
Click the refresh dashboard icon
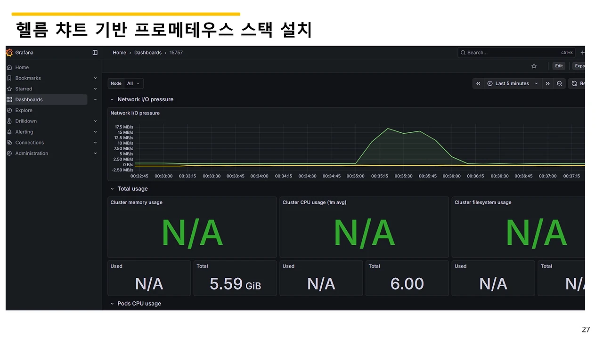575,83
